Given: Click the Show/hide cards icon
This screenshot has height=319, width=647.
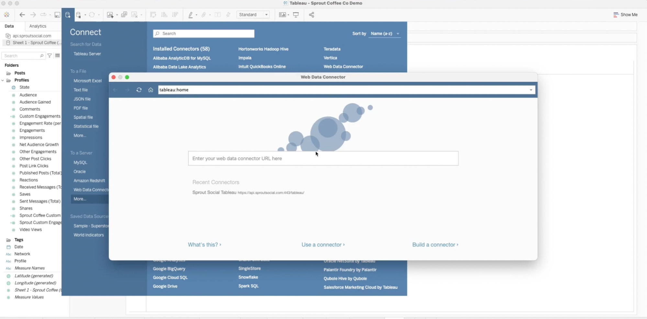Looking at the screenshot, I should (283, 15).
